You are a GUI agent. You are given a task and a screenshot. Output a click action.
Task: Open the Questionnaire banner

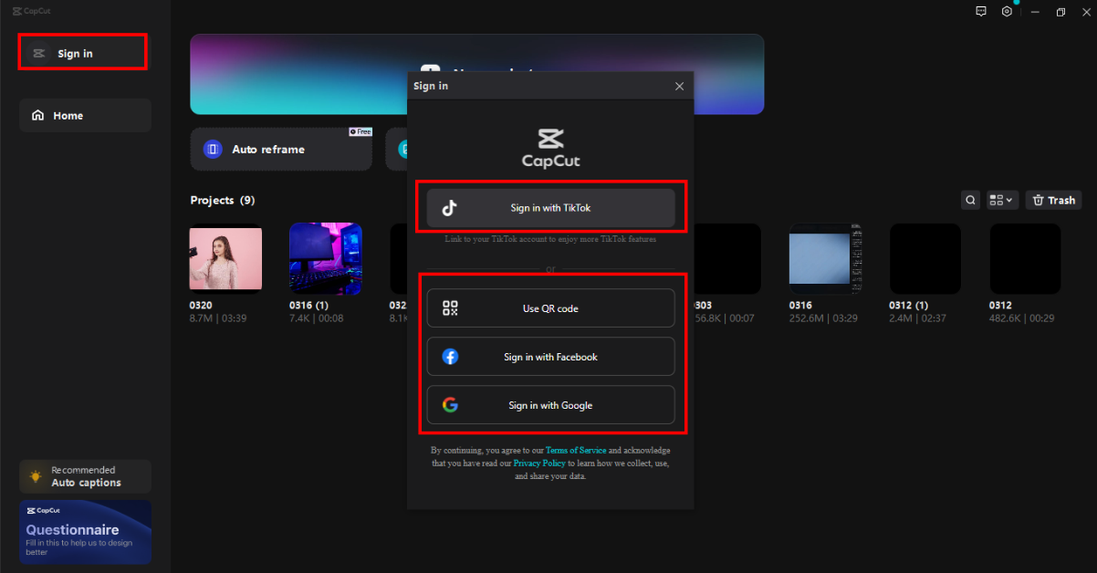pyautogui.click(x=85, y=532)
